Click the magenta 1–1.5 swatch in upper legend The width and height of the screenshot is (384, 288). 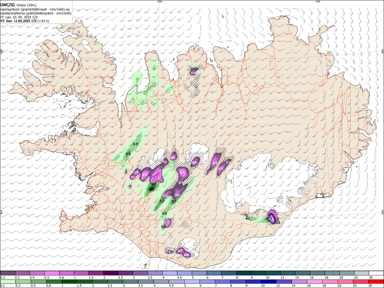(81, 273)
